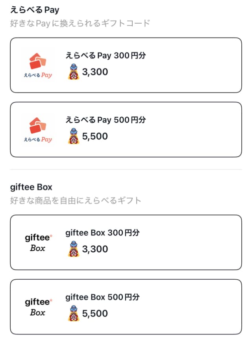Click point mascot icon beside えらべるPay 3,300

click(x=74, y=72)
